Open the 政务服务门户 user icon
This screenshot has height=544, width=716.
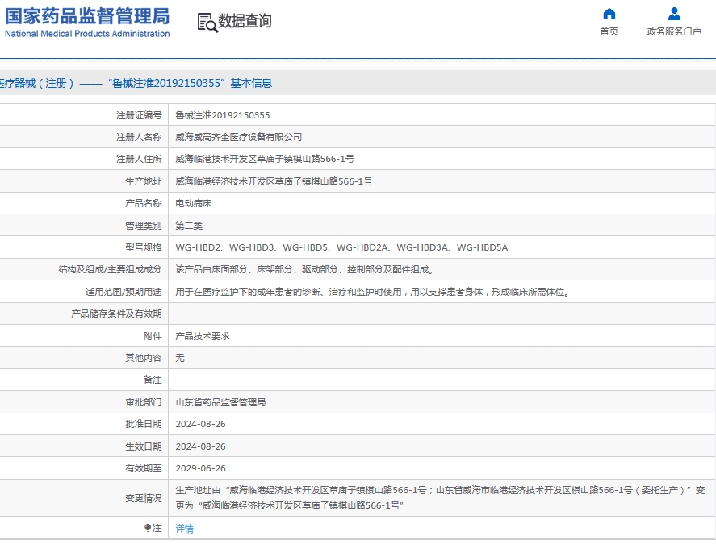coord(674,14)
